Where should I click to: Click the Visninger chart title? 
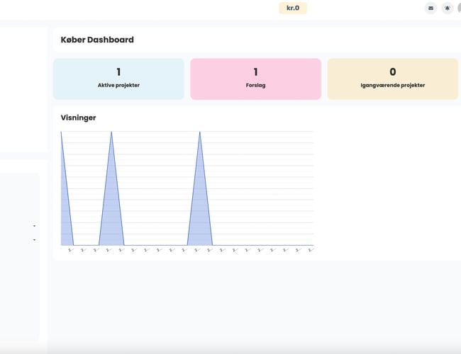78,118
